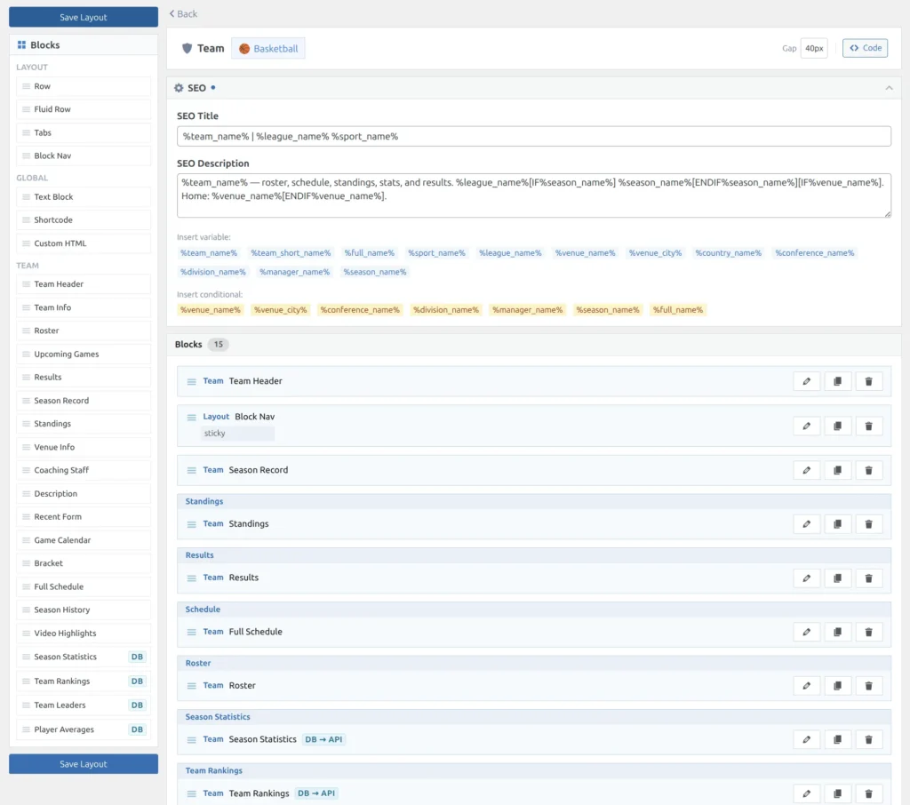
Task: Insert the %team_name% variable
Action: (208, 253)
